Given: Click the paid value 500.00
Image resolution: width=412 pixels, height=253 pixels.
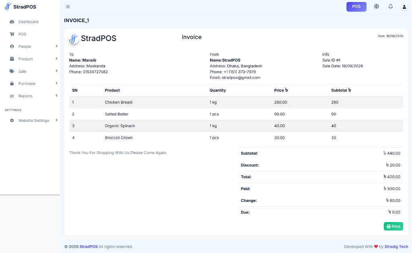Looking at the screenshot, I should pos(392,189).
